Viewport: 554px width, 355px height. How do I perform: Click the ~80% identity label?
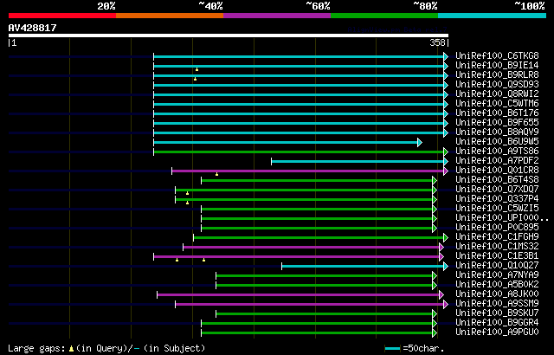pos(425,6)
